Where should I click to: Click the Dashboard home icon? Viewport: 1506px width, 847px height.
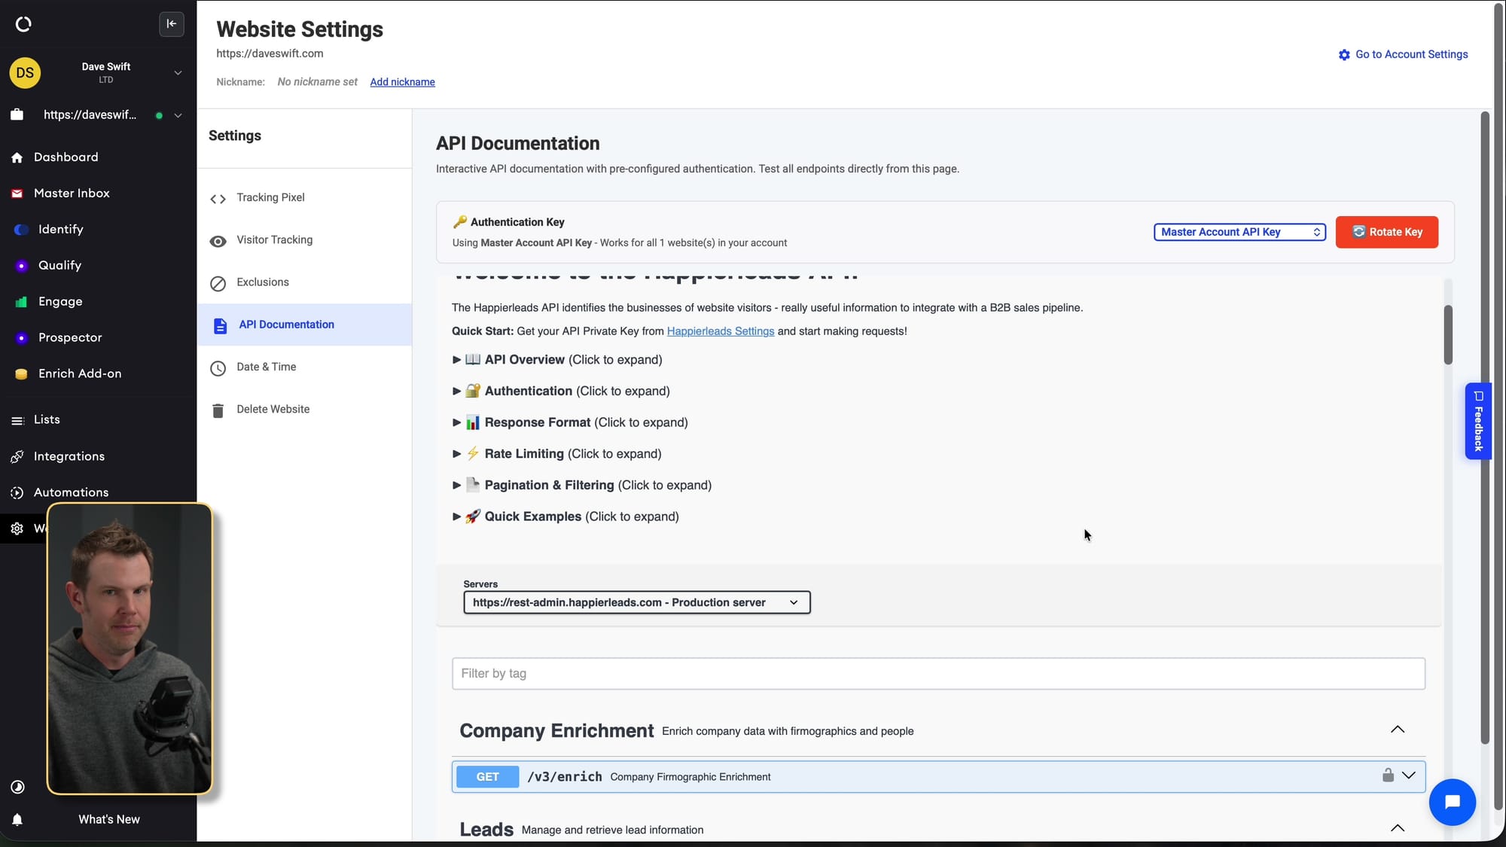tap(17, 157)
